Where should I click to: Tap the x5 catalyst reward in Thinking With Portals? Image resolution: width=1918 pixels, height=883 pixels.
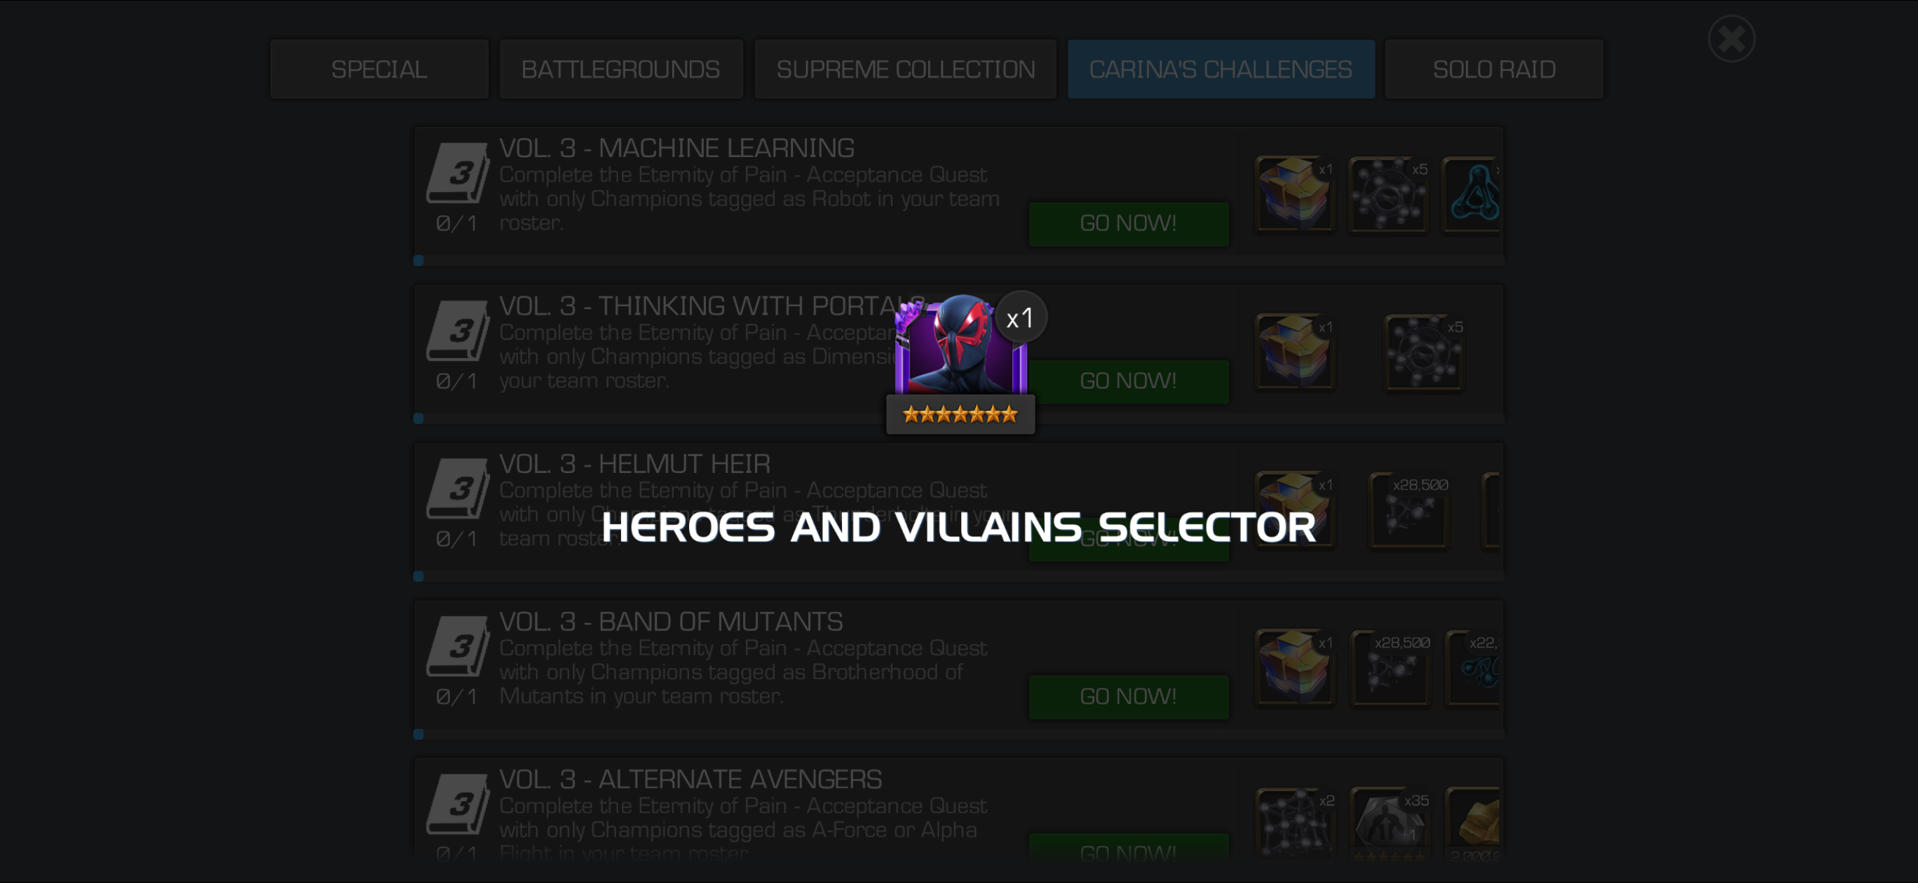pyautogui.click(x=1424, y=352)
